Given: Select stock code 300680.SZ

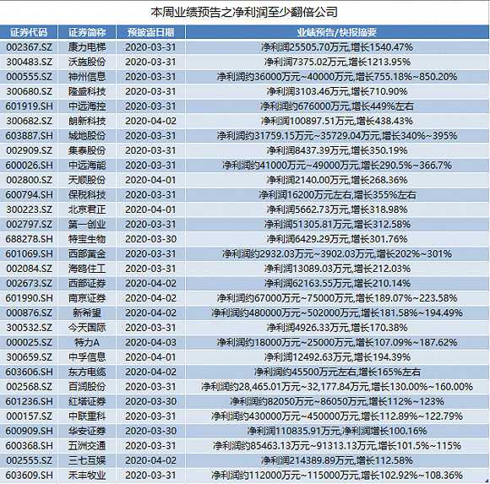Looking at the screenshot, I should [x=29, y=91].
